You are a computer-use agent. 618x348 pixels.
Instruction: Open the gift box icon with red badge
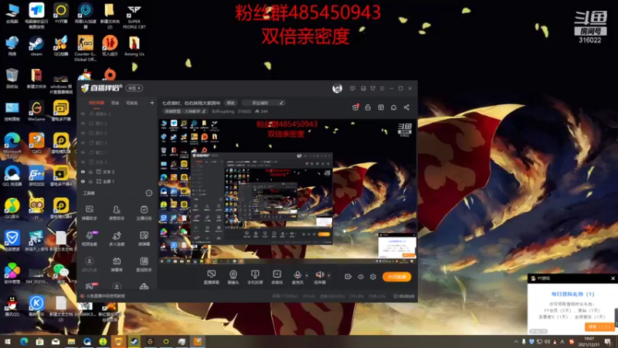(355, 107)
